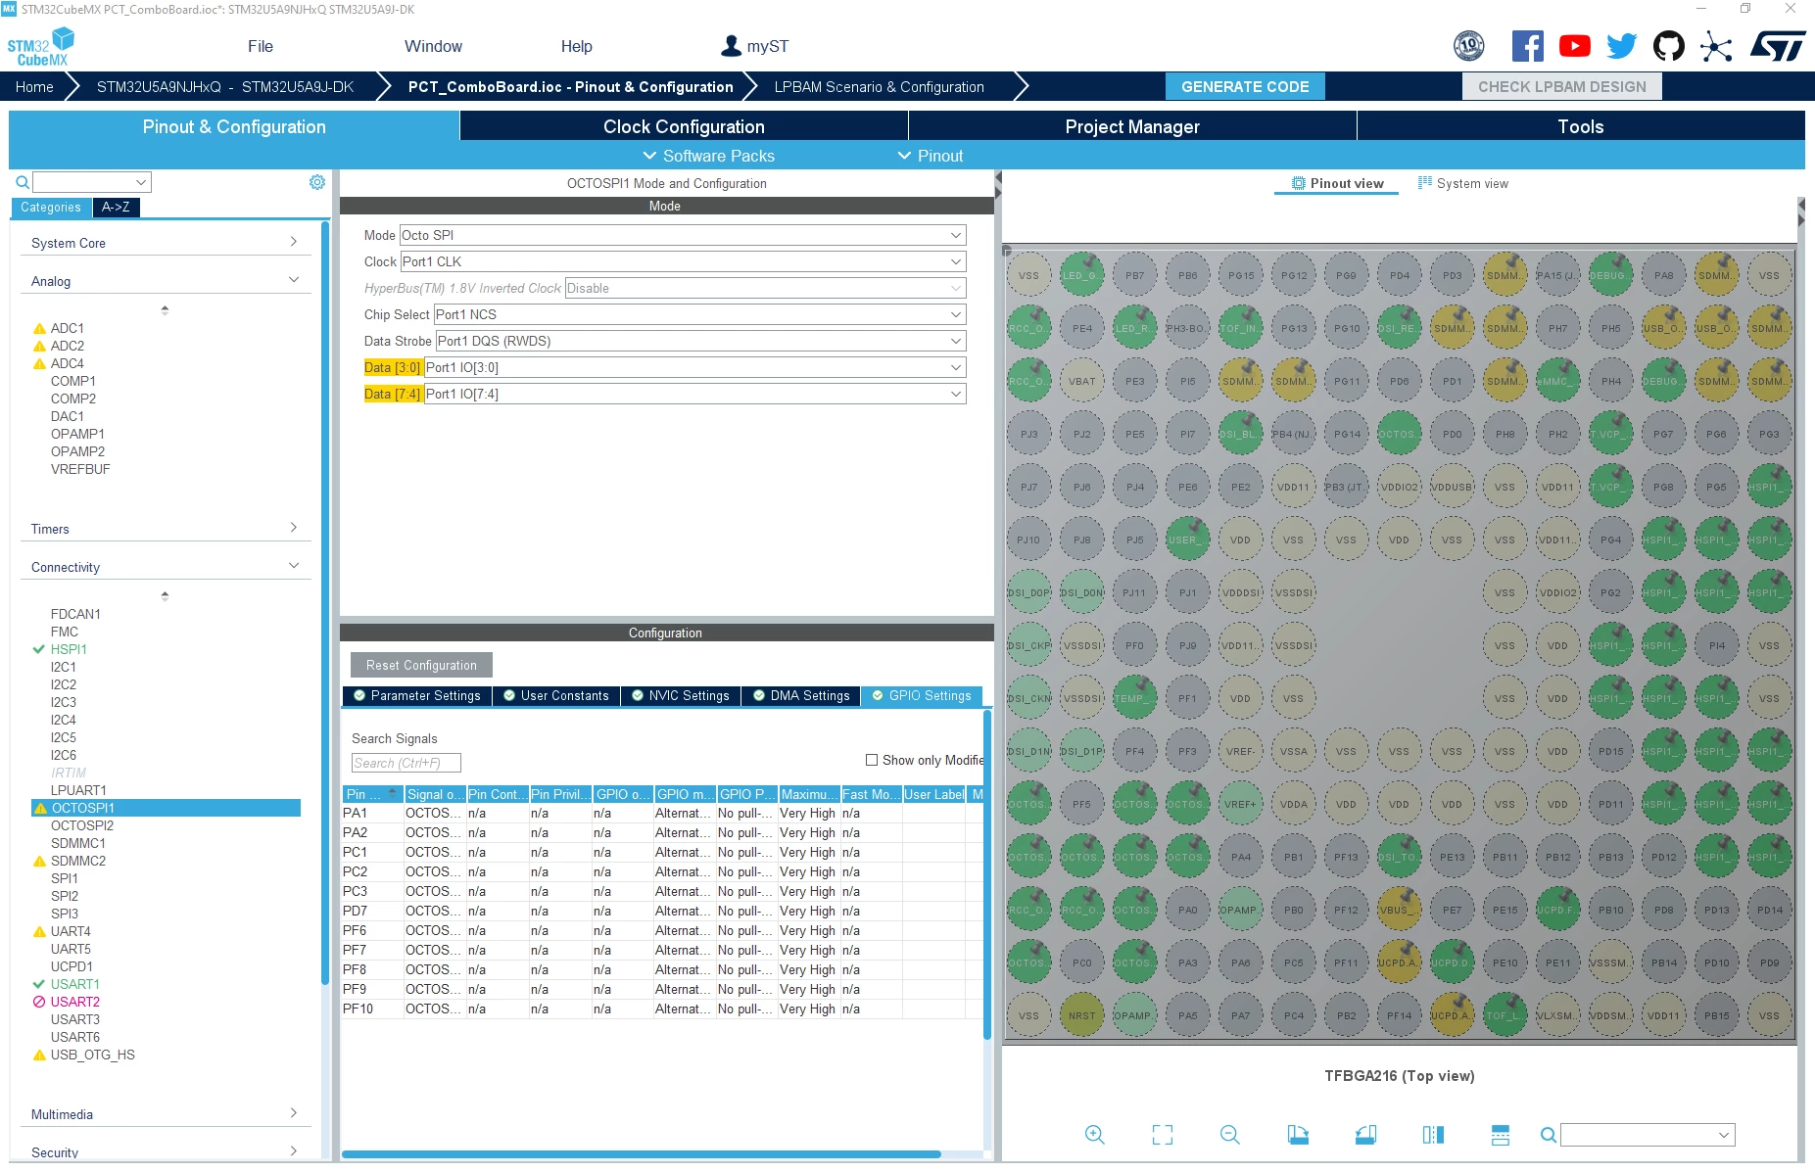
Task: Open the Mode dropdown showing Octo SPI
Action: 683,235
